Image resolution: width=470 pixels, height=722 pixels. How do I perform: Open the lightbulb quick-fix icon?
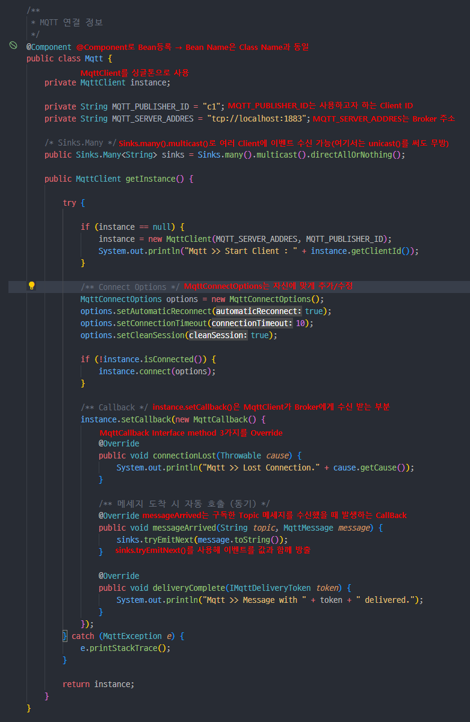click(x=32, y=286)
